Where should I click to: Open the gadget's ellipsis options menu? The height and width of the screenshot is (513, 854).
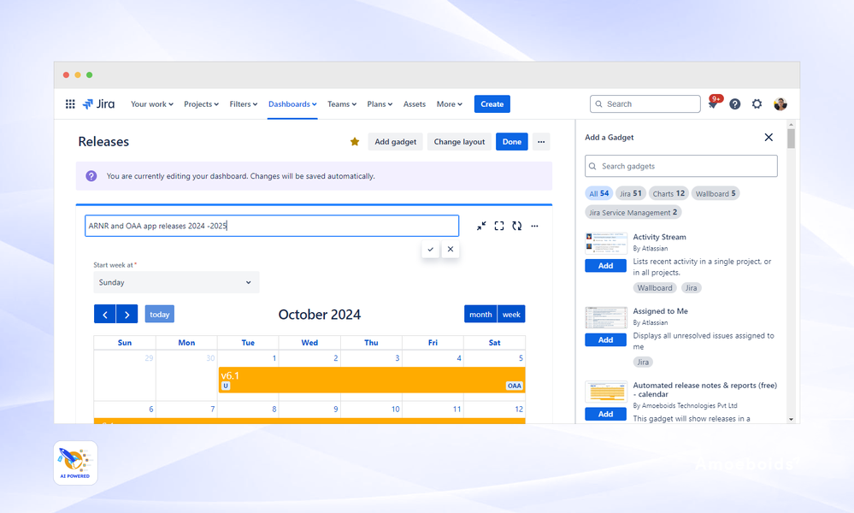(x=535, y=226)
